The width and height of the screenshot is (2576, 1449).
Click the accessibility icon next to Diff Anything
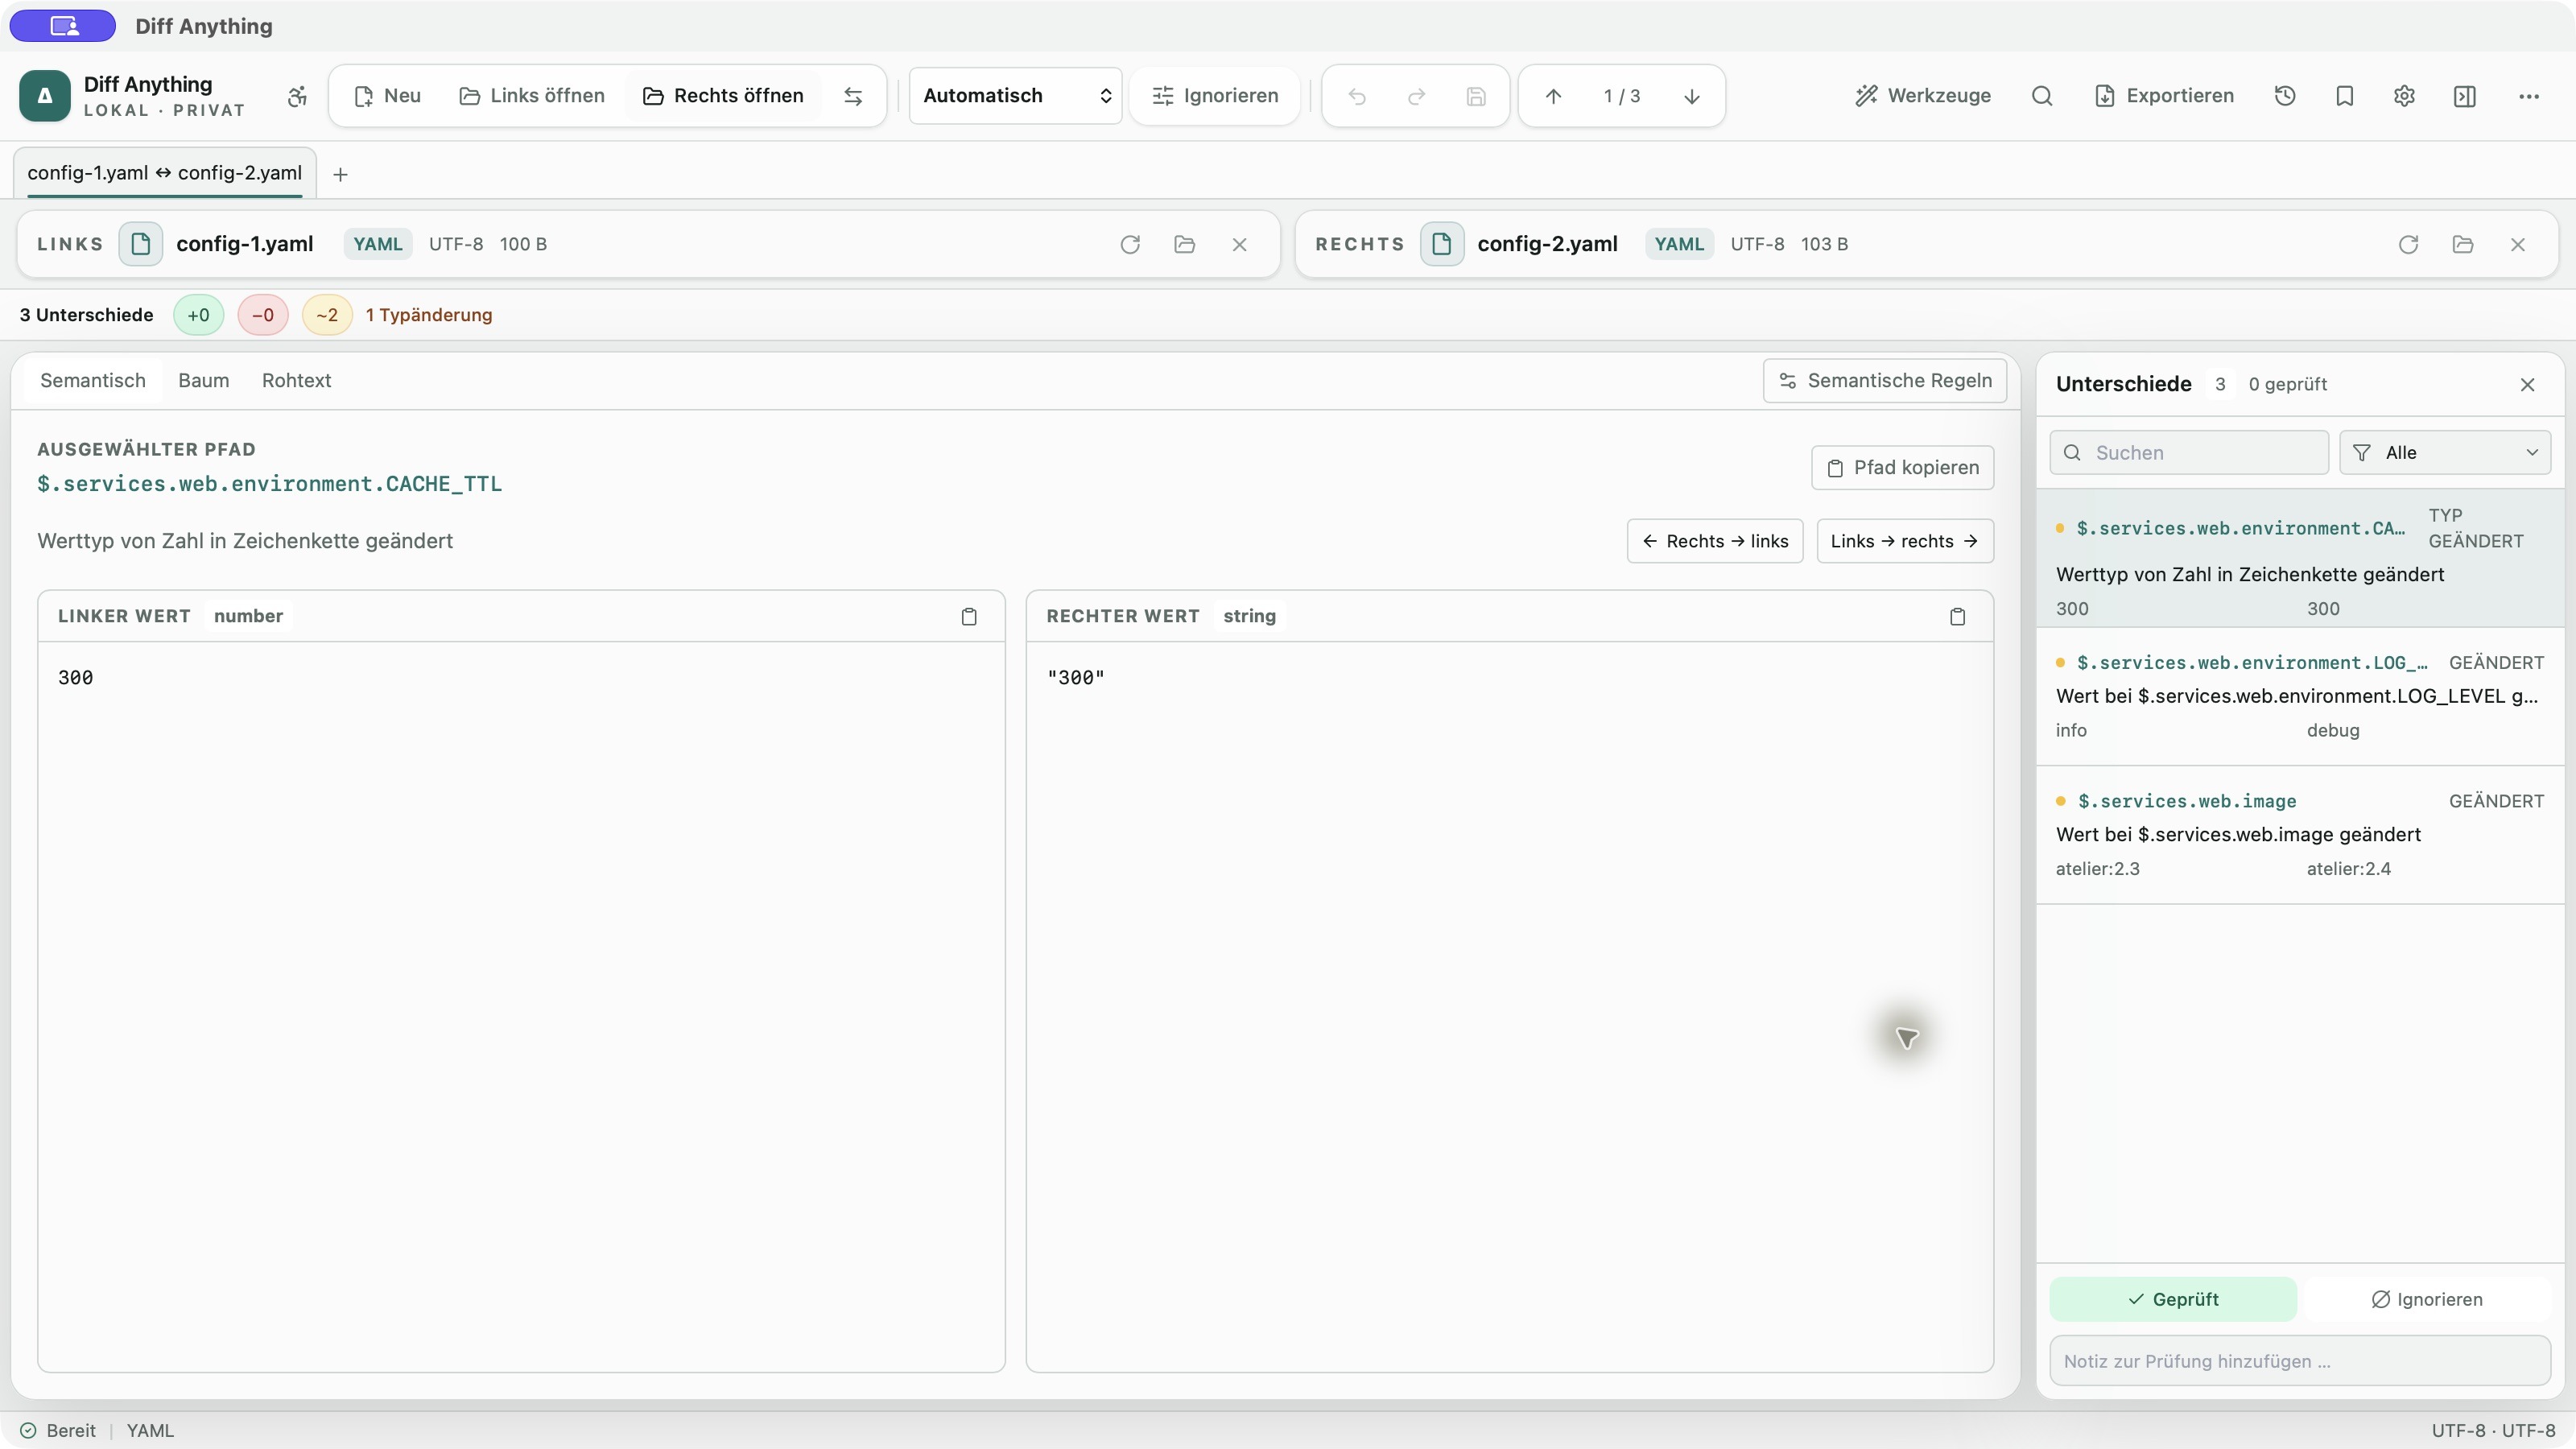pos(297,96)
